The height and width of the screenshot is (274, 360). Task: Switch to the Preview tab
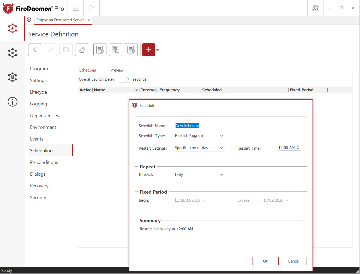[117, 70]
